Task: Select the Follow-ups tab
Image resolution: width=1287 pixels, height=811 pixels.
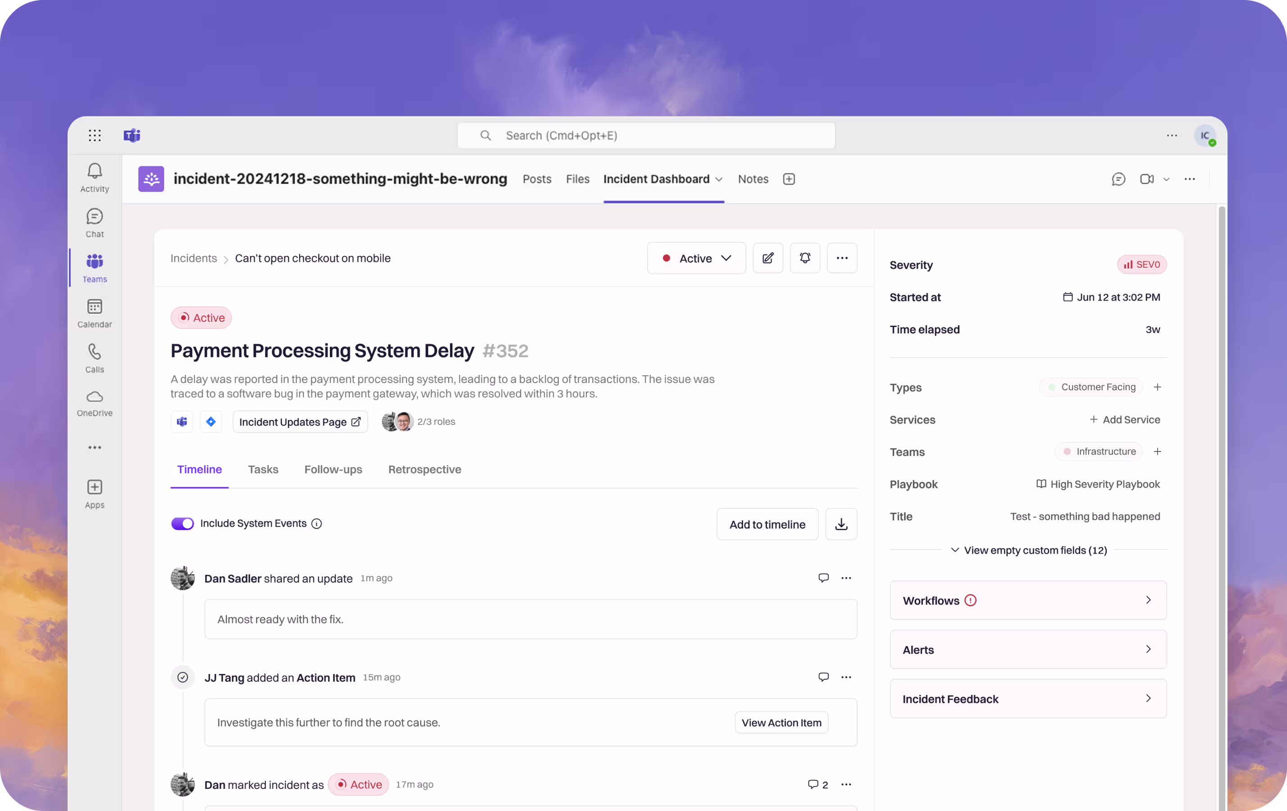Action: (333, 469)
